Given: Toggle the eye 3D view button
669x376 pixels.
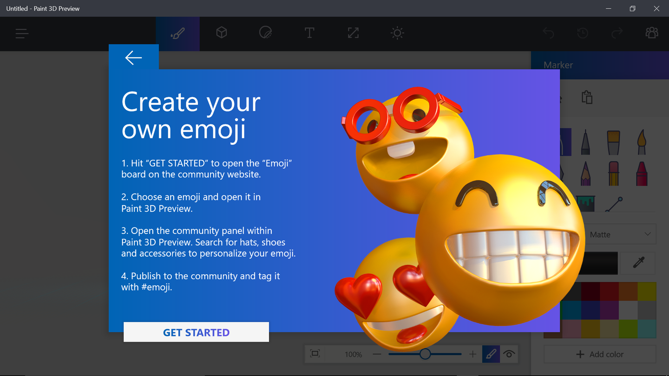Looking at the screenshot, I should pyautogui.click(x=509, y=354).
